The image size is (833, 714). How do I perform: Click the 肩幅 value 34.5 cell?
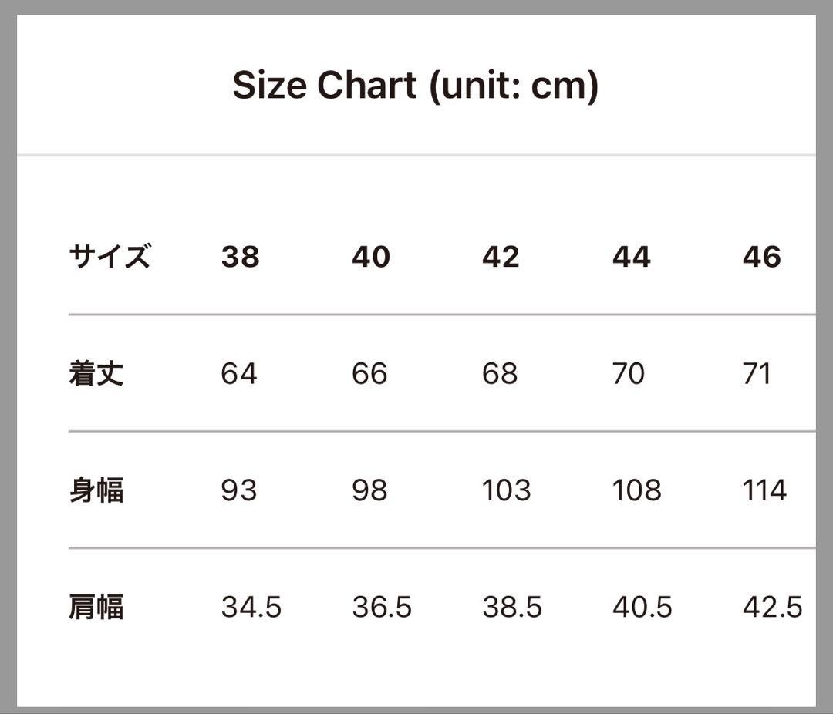pyautogui.click(x=251, y=608)
